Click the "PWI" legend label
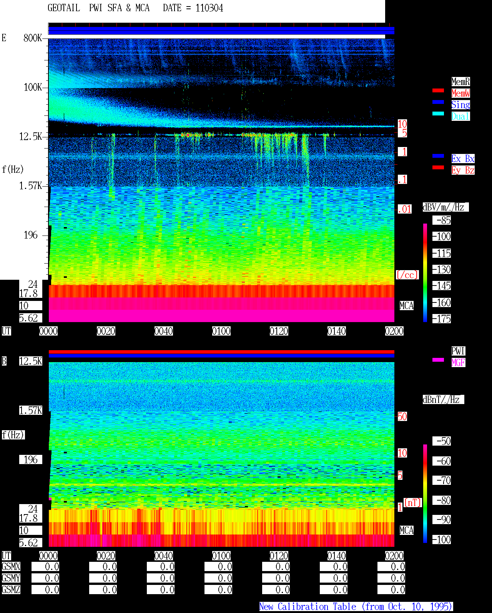The image size is (492, 613). click(x=458, y=351)
